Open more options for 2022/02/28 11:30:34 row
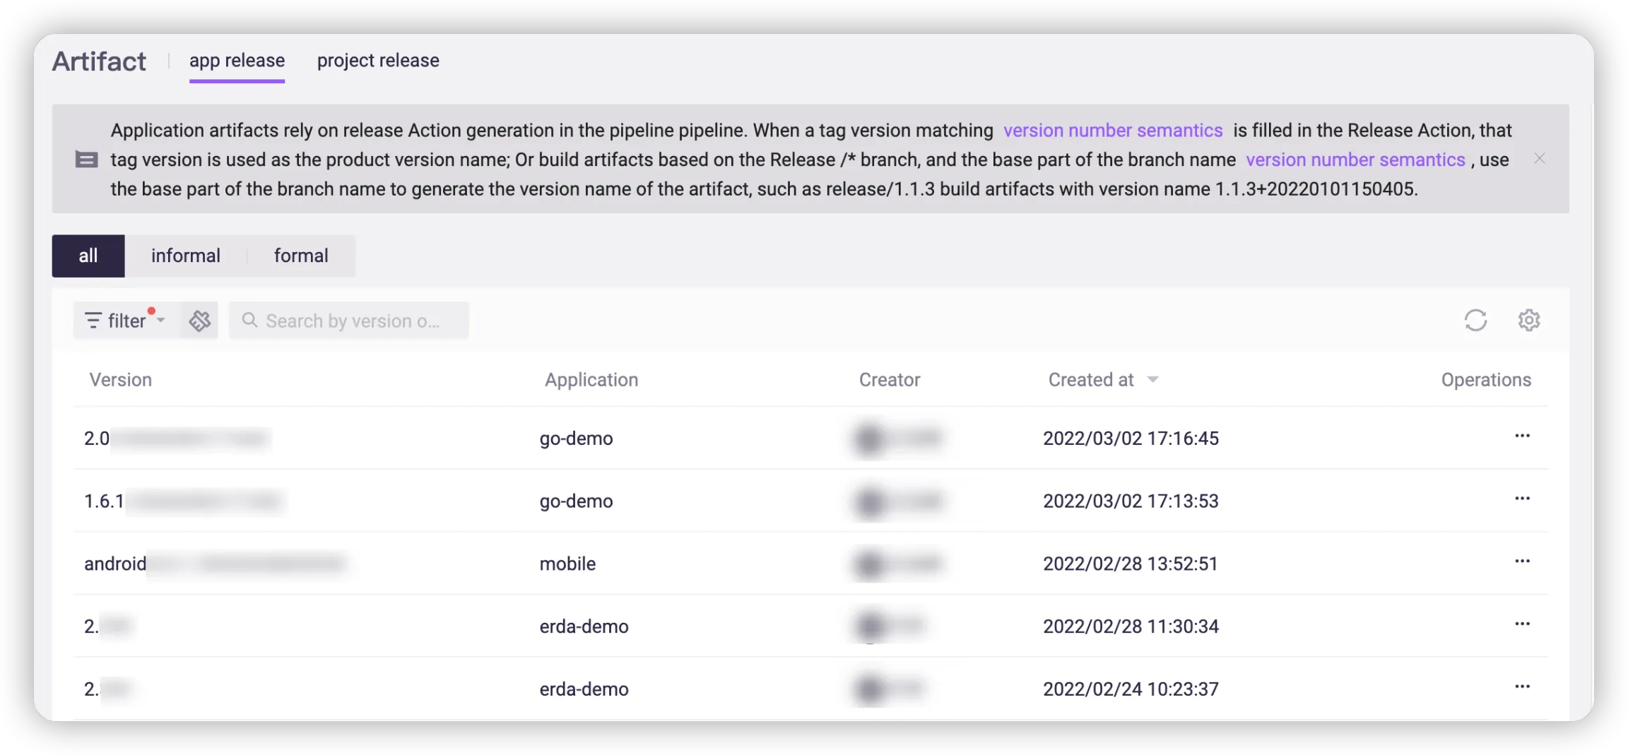The height and width of the screenshot is (755, 1628). point(1522,624)
